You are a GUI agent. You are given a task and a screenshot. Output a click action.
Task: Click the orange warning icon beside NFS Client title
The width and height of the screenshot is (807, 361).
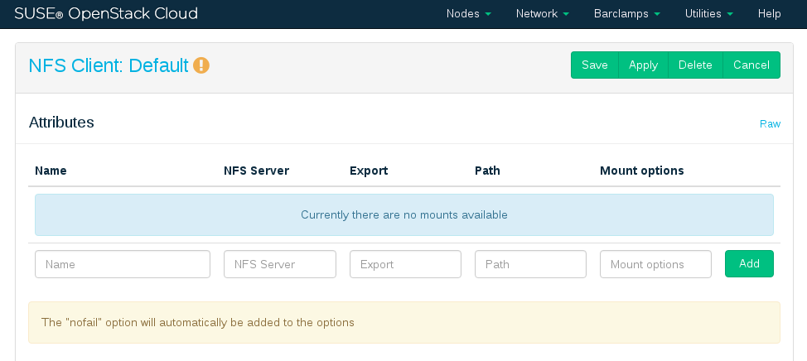(201, 65)
